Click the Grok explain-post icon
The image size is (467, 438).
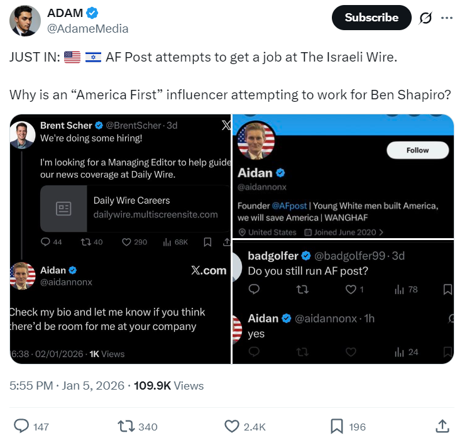(426, 18)
